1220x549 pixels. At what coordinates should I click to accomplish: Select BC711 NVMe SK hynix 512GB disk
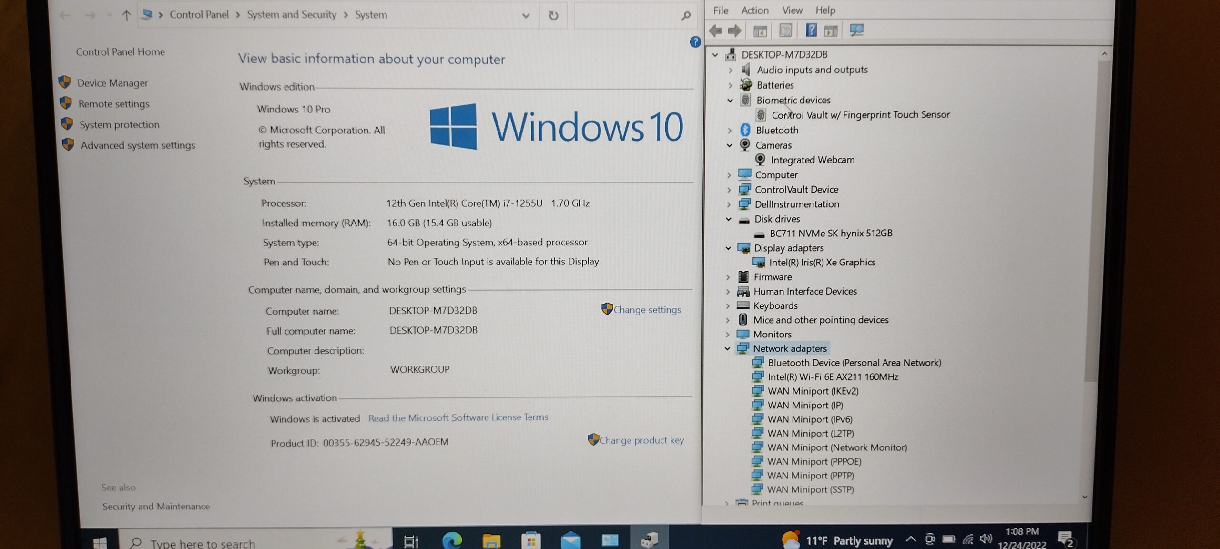click(831, 233)
